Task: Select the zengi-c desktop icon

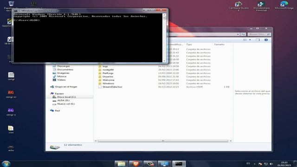Action: (x=11, y=112)
